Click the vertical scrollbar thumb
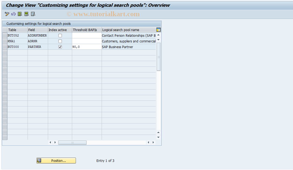 [x=158, y=56]
